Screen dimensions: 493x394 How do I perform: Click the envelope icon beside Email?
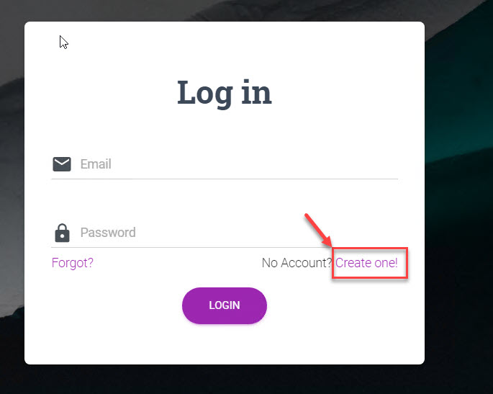(62, 164)
